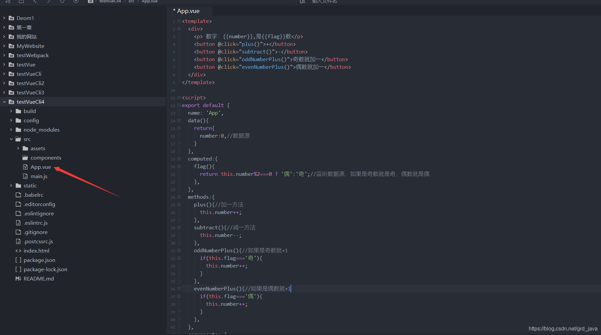Click App.vue in the breadcrumb path
Image resolution: width=601 pixels, height=335 pixels.
tap(150, 1)
